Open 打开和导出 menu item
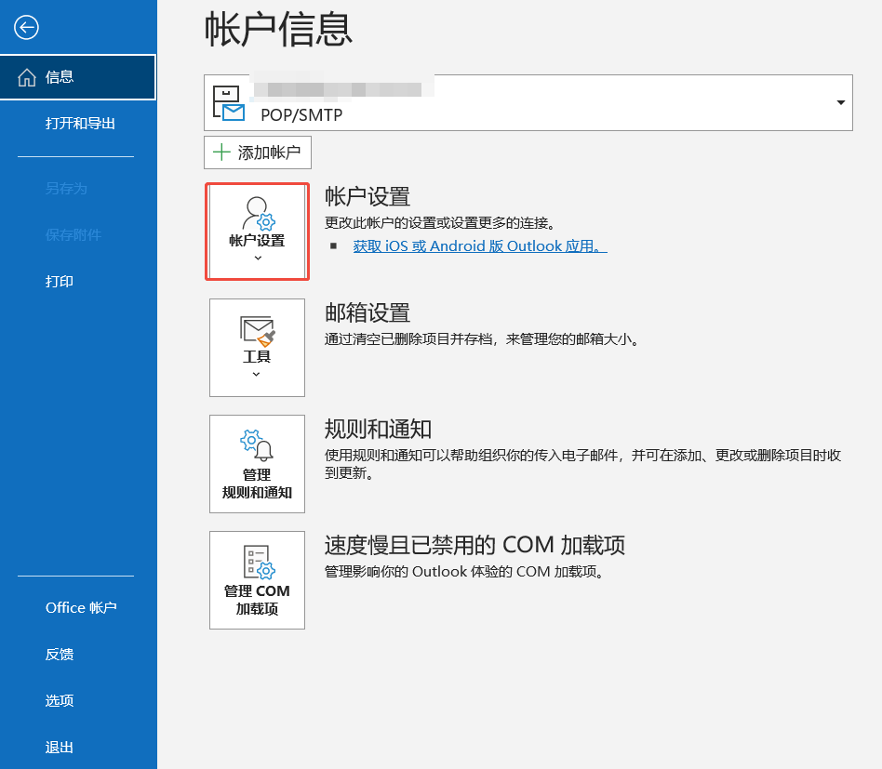882x769 pixels. (x=80, y=123)
